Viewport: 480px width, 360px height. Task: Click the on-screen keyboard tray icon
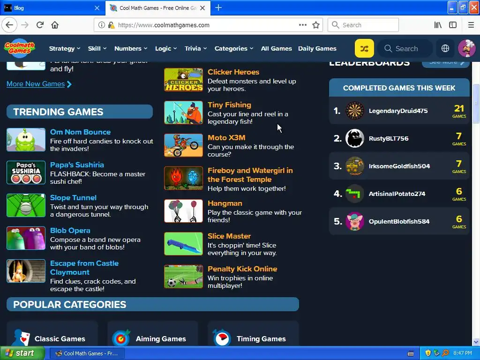(411, 353)
